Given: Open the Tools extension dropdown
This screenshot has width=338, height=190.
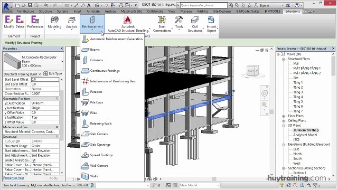Looking at the screenshot, I should (x=179, y=23).
